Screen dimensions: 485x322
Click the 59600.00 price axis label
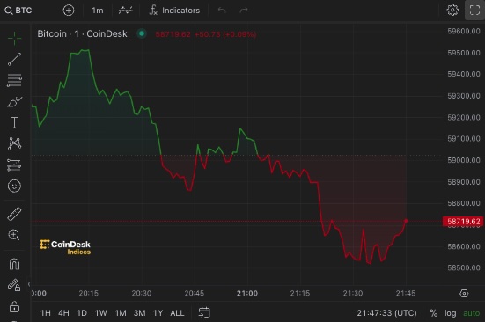point(464,31)
